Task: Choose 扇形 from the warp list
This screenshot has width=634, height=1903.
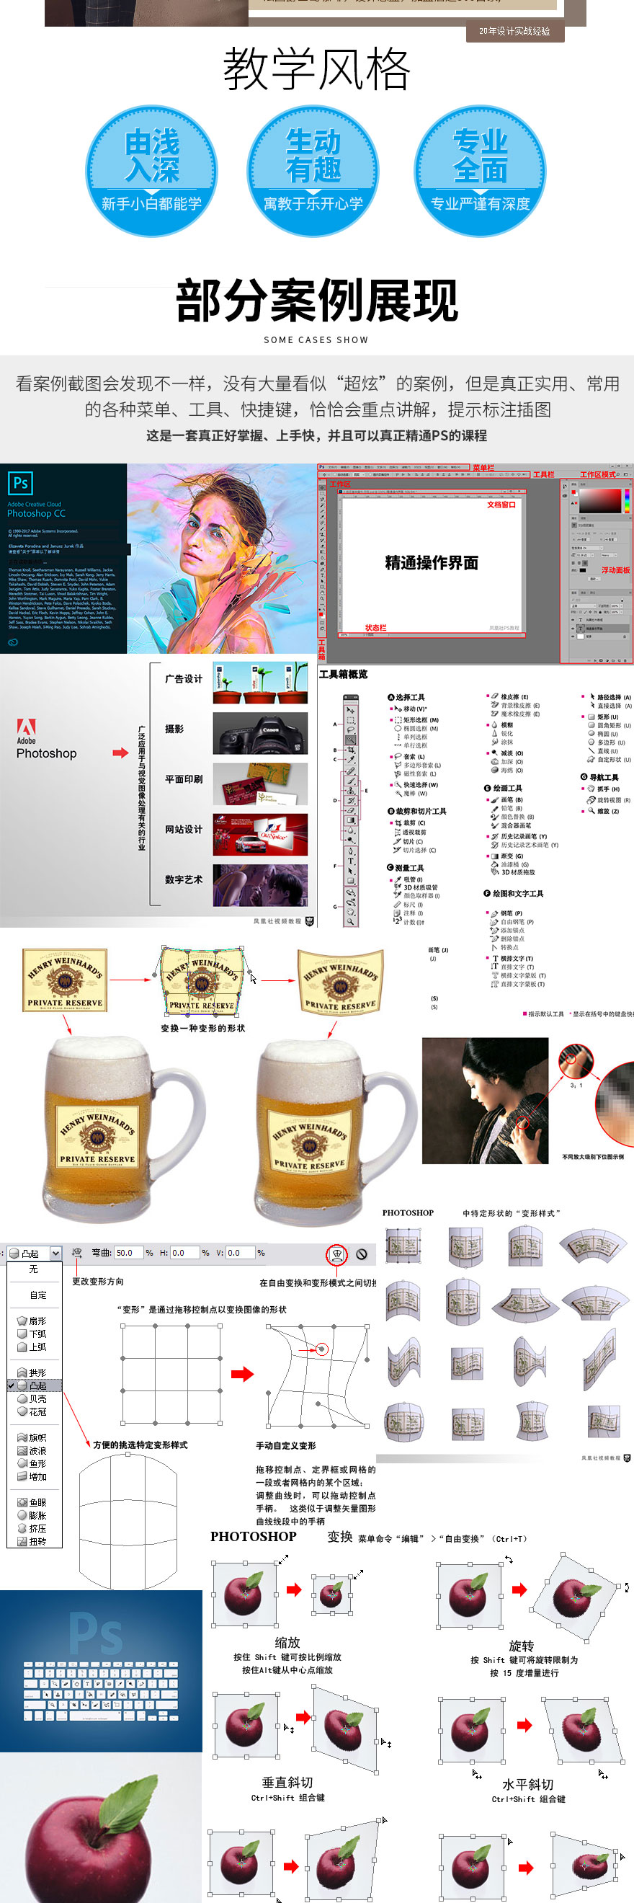Action: tap(37, 1321)
